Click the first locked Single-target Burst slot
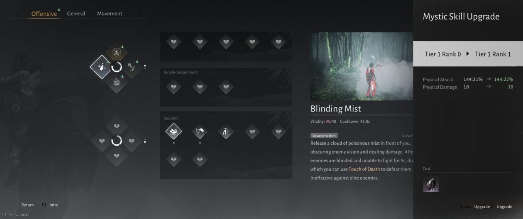This screenshot has height=219, width=523. coord(174,87)
